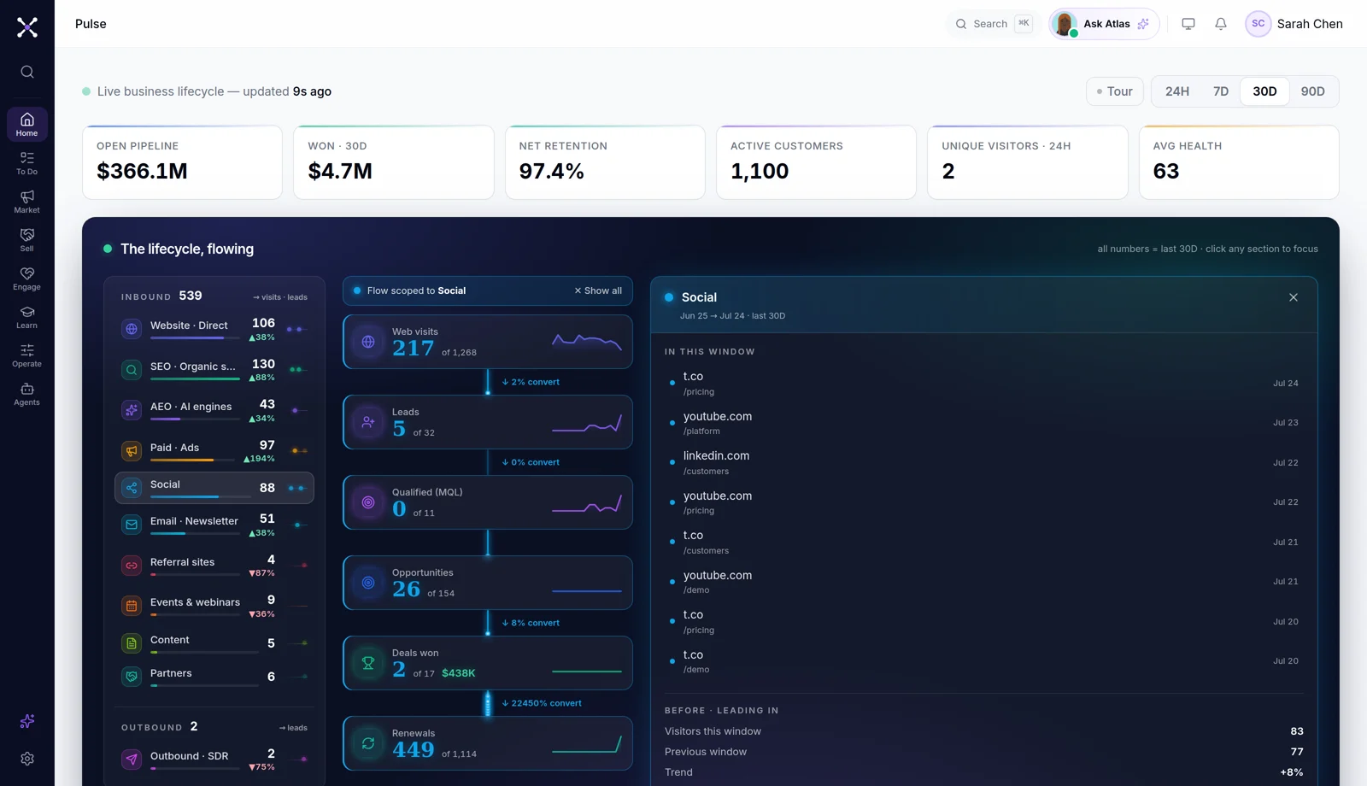
Task: Click the Outbound · SDR send icon
Action: pyautogui.click(x=132, y=759)
